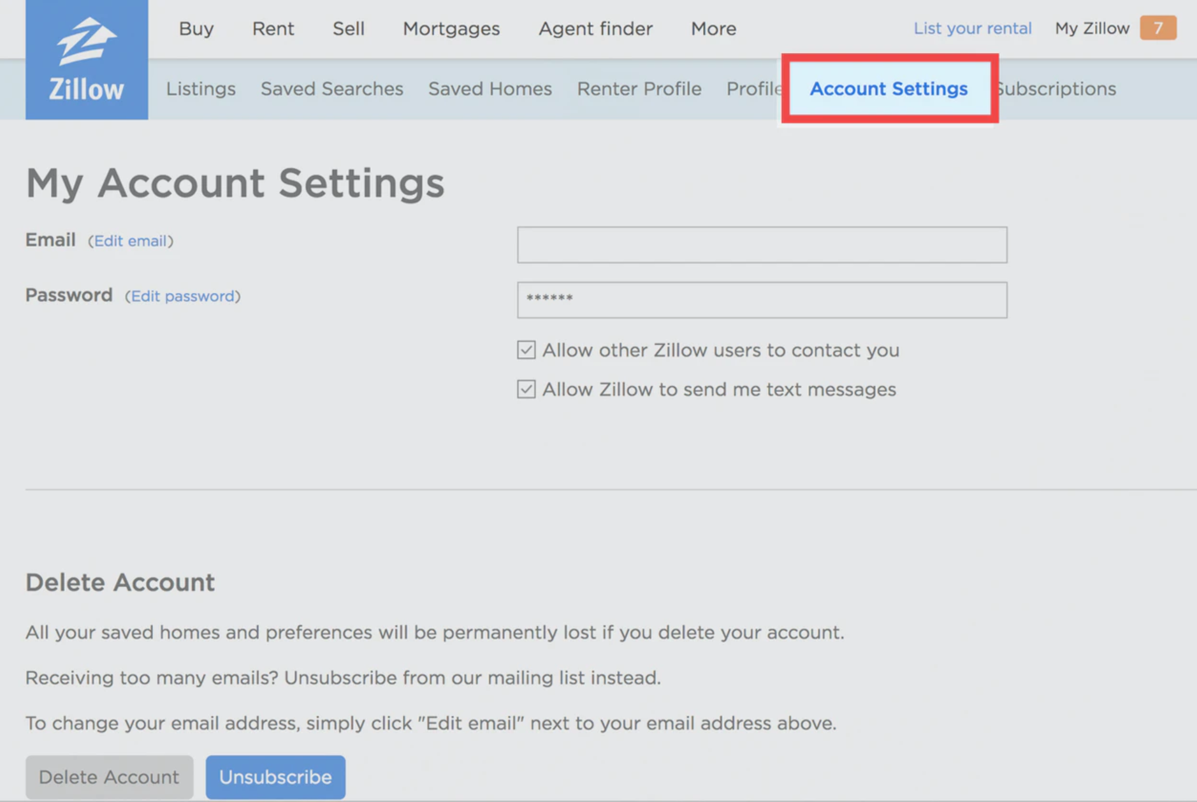This screenshot has height=802, width=1197.
Task: Click the Delete Account button
Action: [x=108, y=776]
